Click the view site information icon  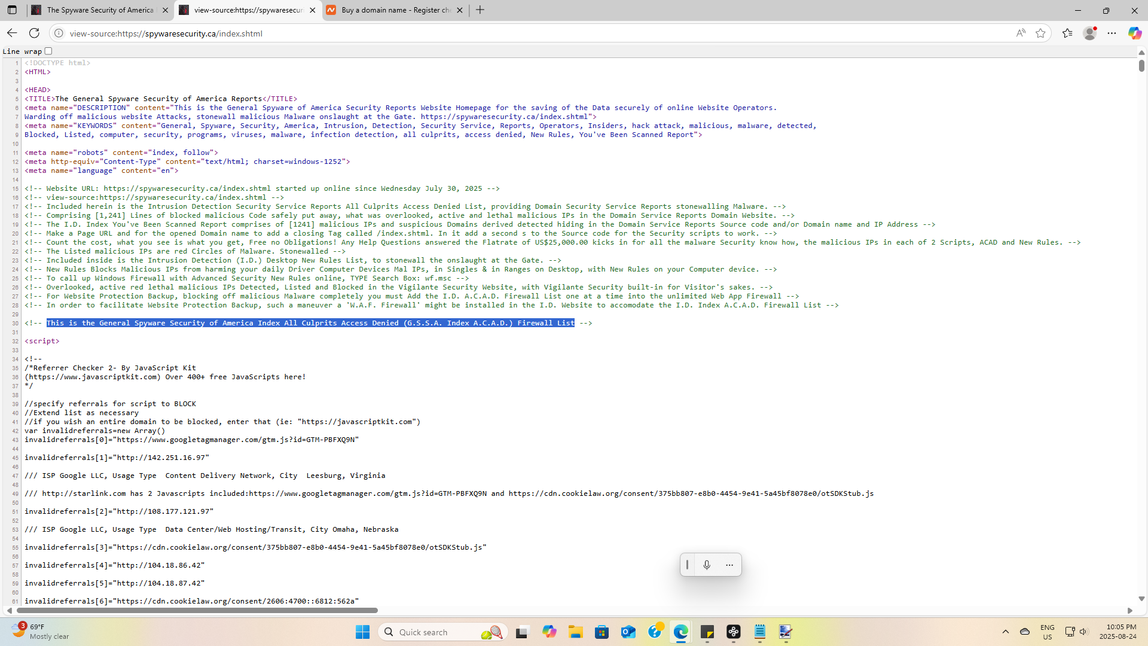pyautogui.click(x=59, y=33)
